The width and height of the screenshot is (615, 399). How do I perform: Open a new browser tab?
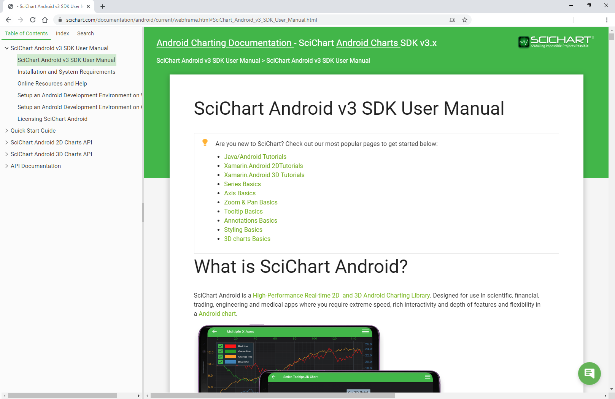pos(103,6)
